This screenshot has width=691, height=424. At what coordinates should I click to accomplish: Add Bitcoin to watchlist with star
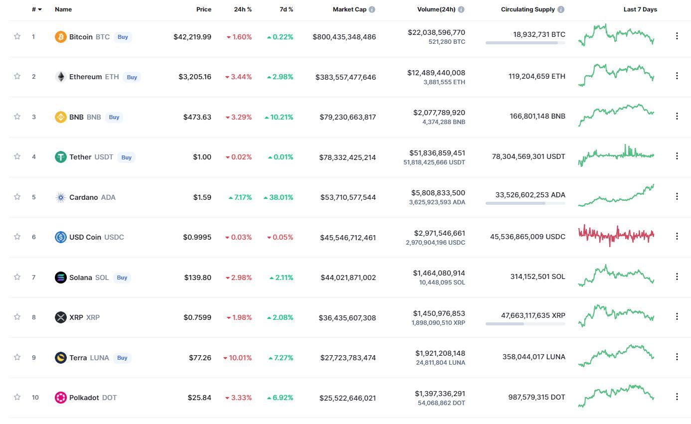pyautogui.click(x=17, y=36)
